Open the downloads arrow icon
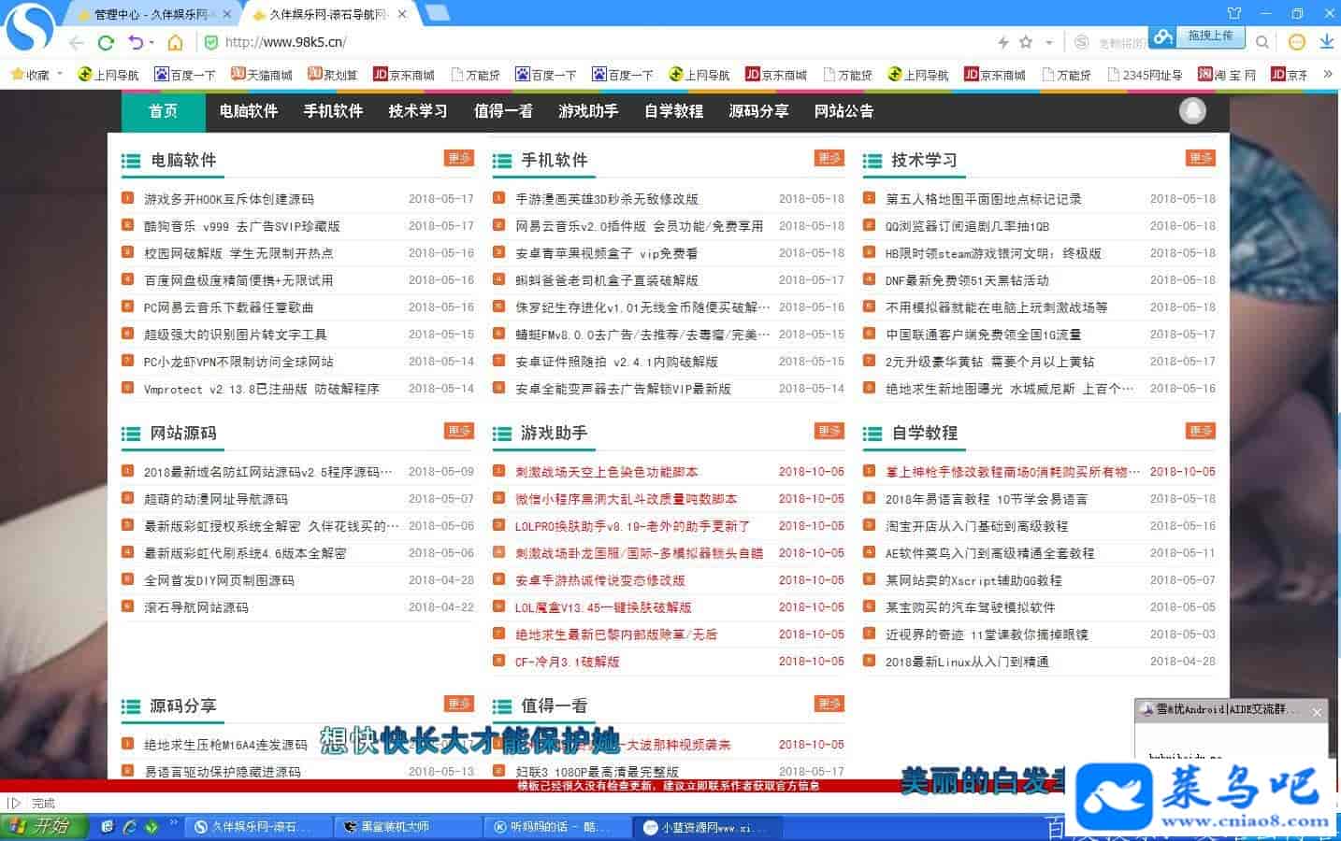 tap(1326, 42)
